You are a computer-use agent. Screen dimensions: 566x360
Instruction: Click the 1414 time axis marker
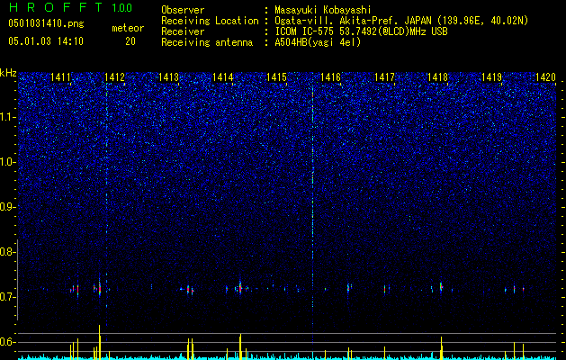click(x=222, y=76)
